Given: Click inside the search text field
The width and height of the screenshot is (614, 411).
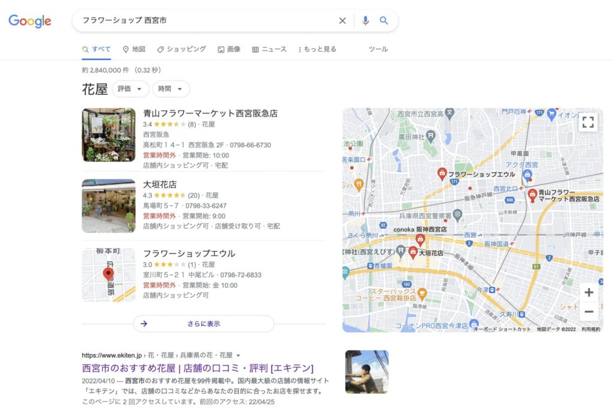Looking at the screenshot, I should coord(204,20).
